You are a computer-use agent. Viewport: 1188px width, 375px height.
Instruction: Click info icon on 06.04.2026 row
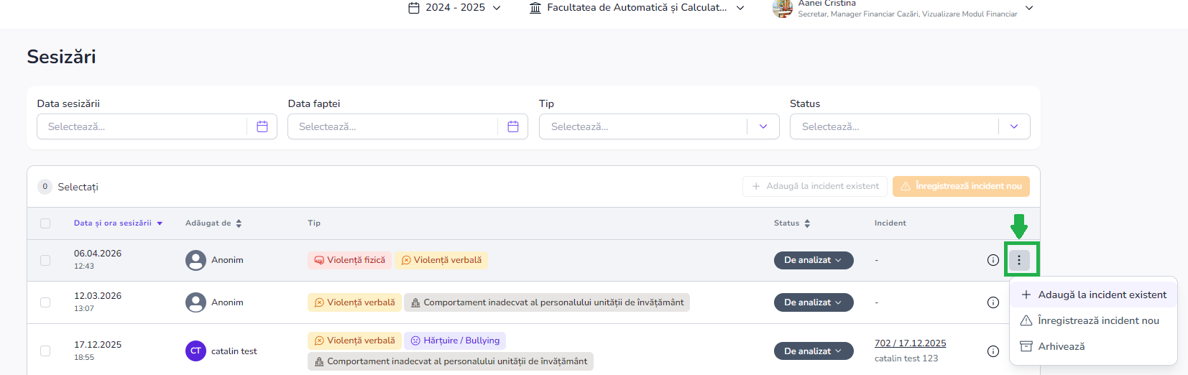[x=993, y=260]
